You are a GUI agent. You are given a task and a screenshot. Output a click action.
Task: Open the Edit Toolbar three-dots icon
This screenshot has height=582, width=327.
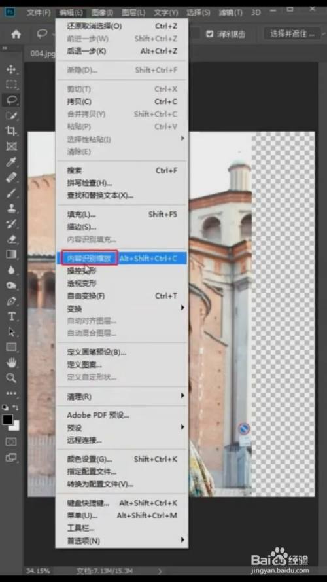(x=12, y=393)
